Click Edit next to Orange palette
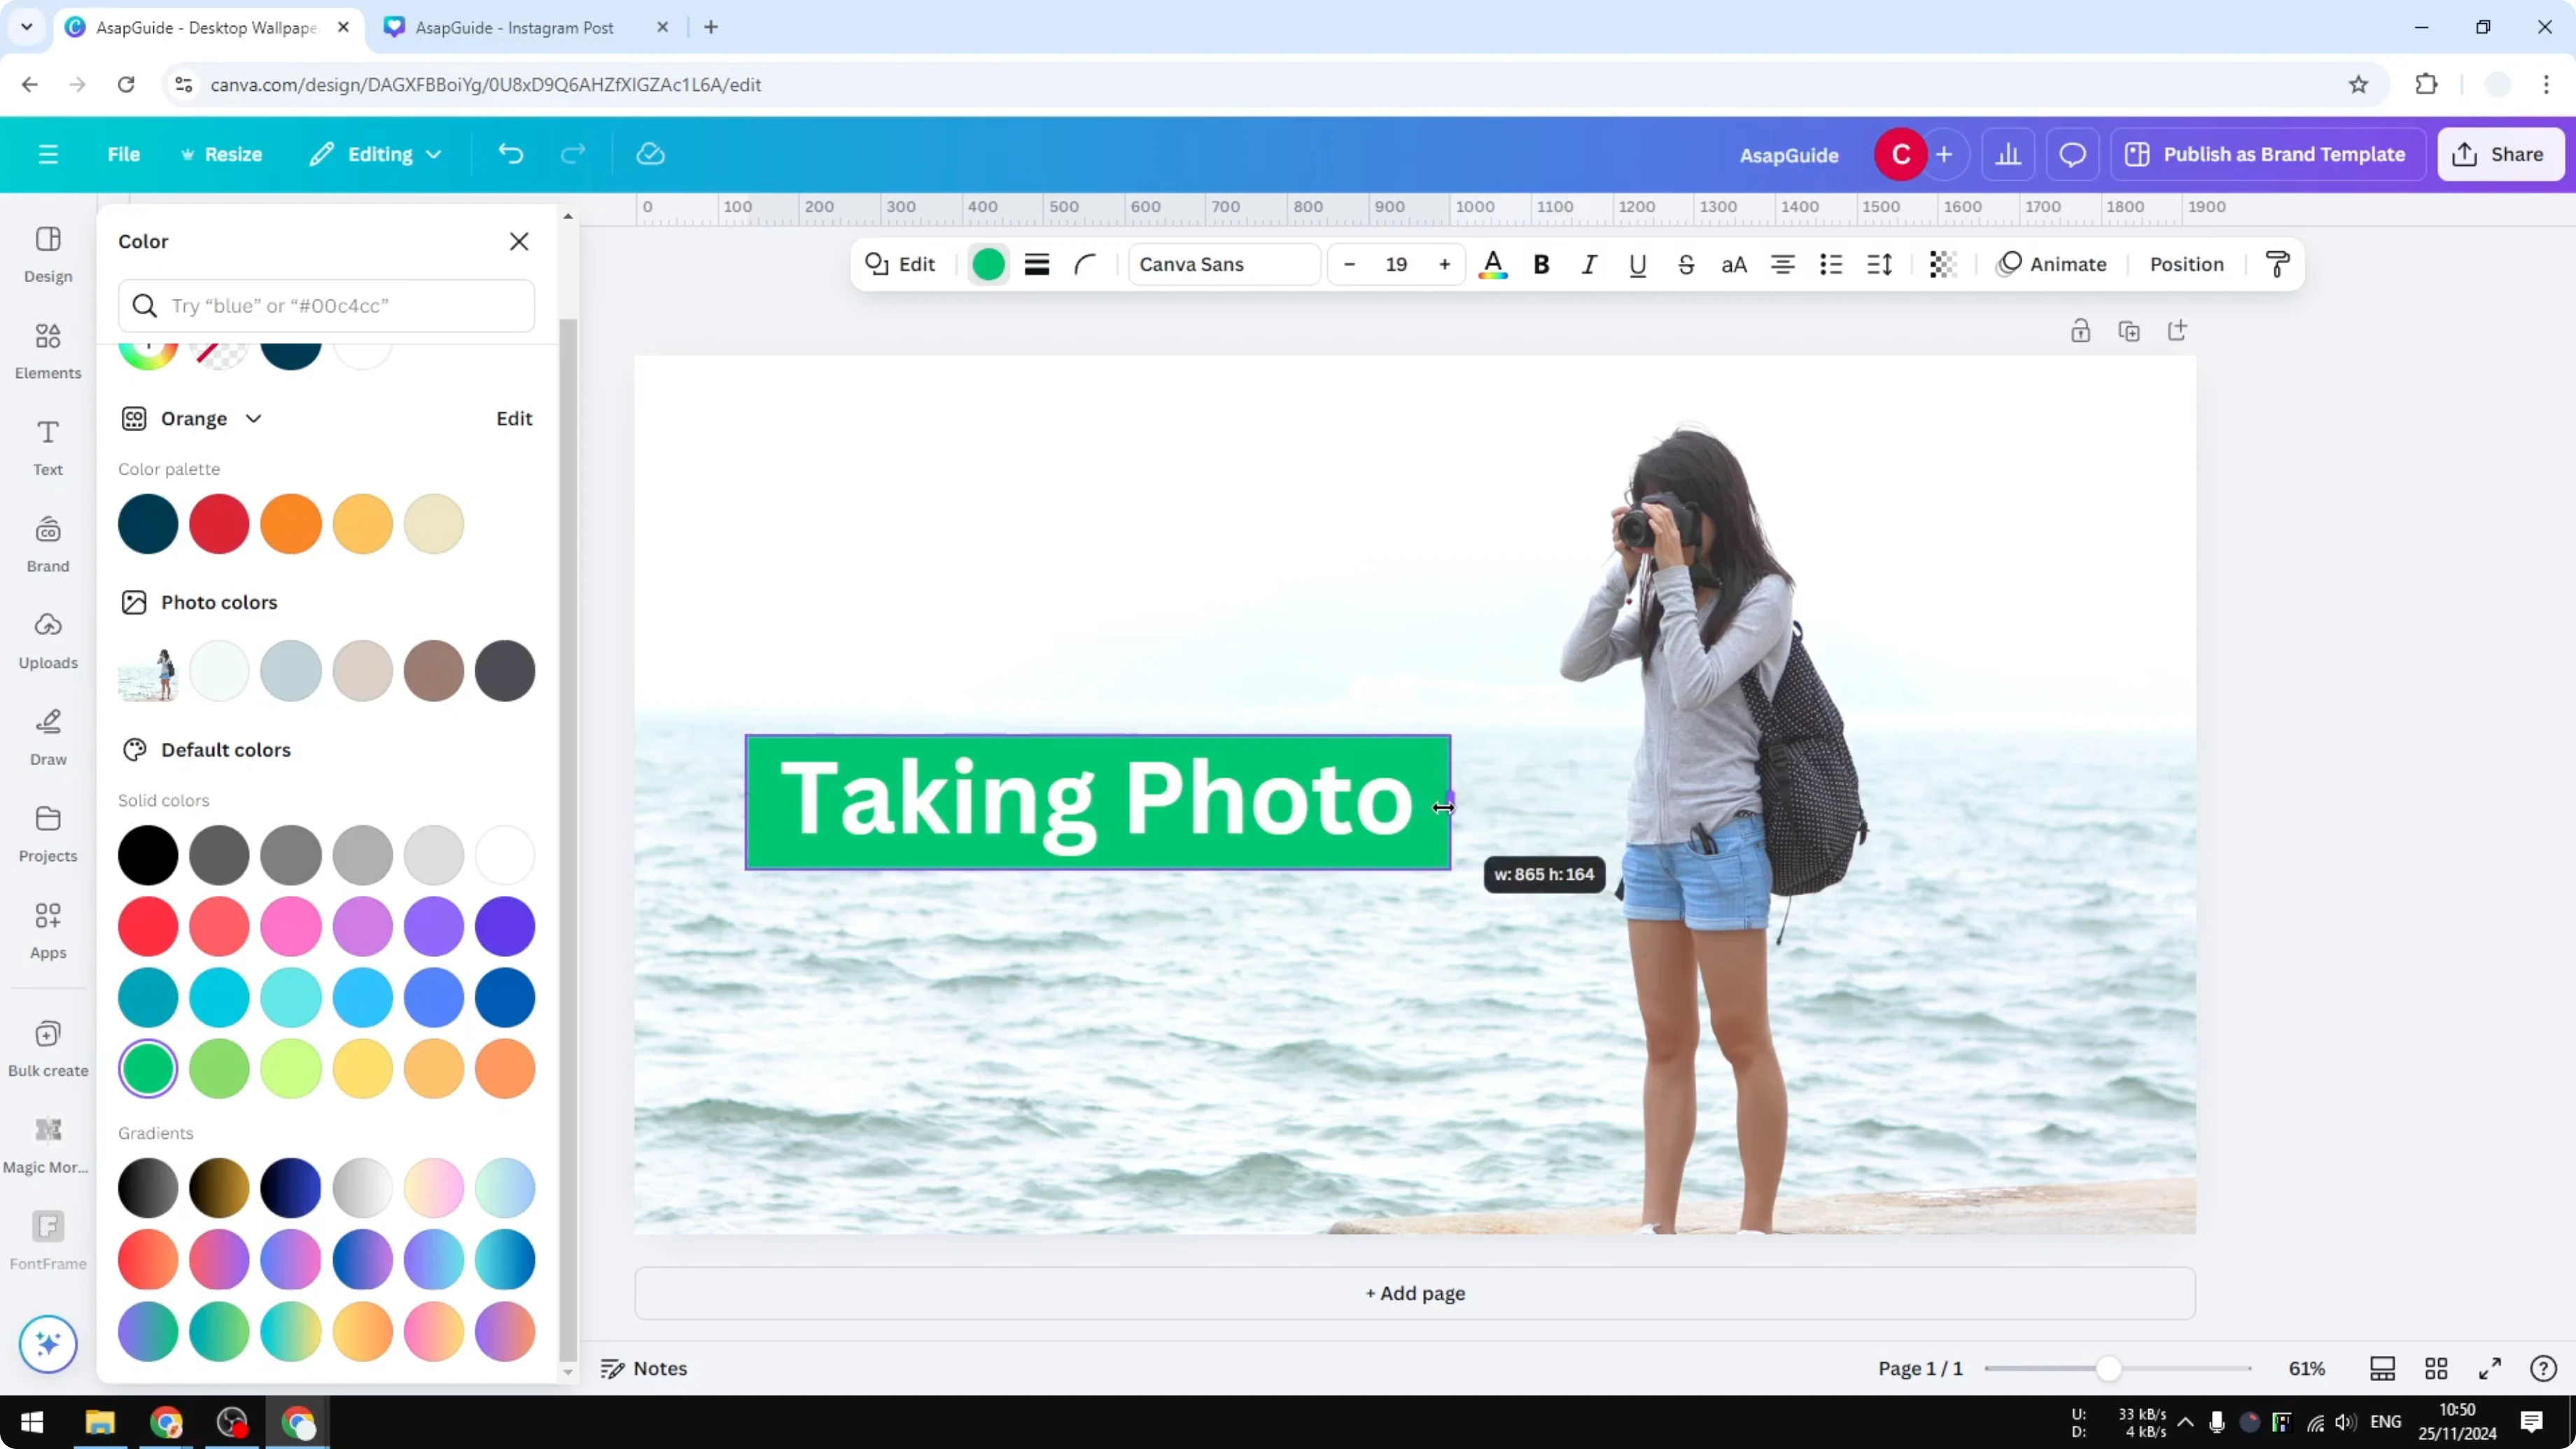2576x1449 pixels. pyautogui.click(x=513, y=418)
